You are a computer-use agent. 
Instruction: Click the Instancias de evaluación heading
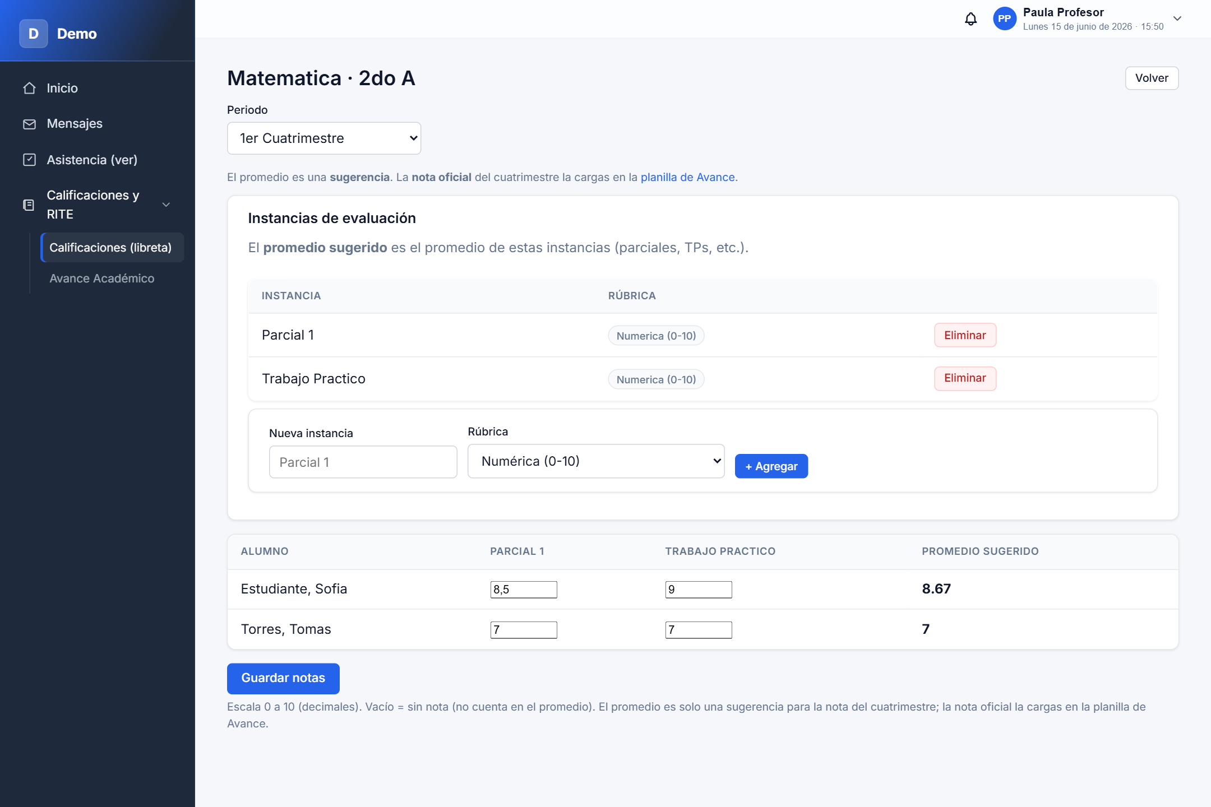332,219
